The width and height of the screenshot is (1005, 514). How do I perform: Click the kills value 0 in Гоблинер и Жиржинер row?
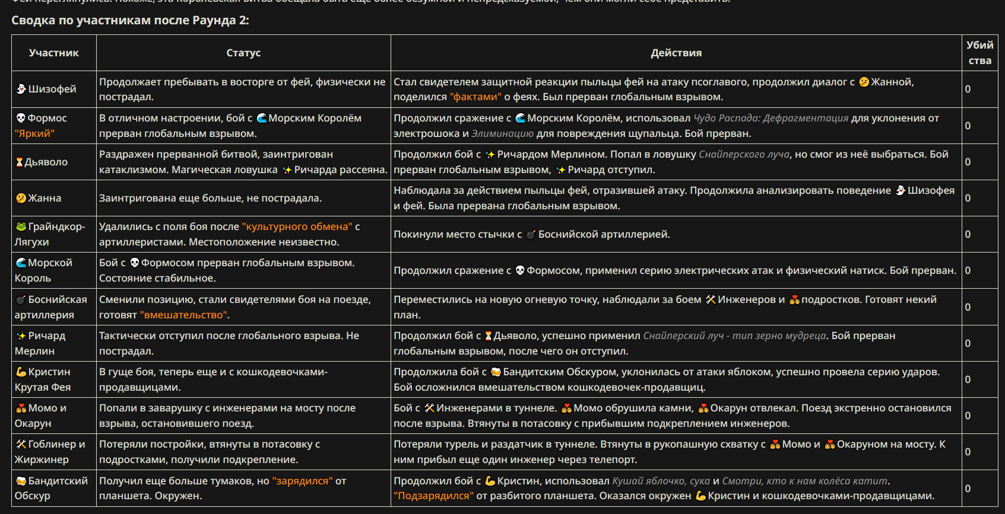click(968, 452)
